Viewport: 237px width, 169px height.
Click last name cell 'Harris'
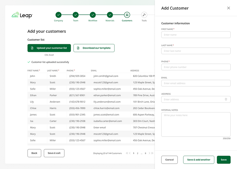click(53, 108)
